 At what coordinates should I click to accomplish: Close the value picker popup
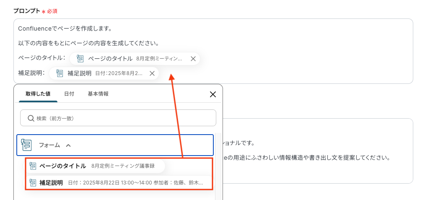click(x=213, y=94)
